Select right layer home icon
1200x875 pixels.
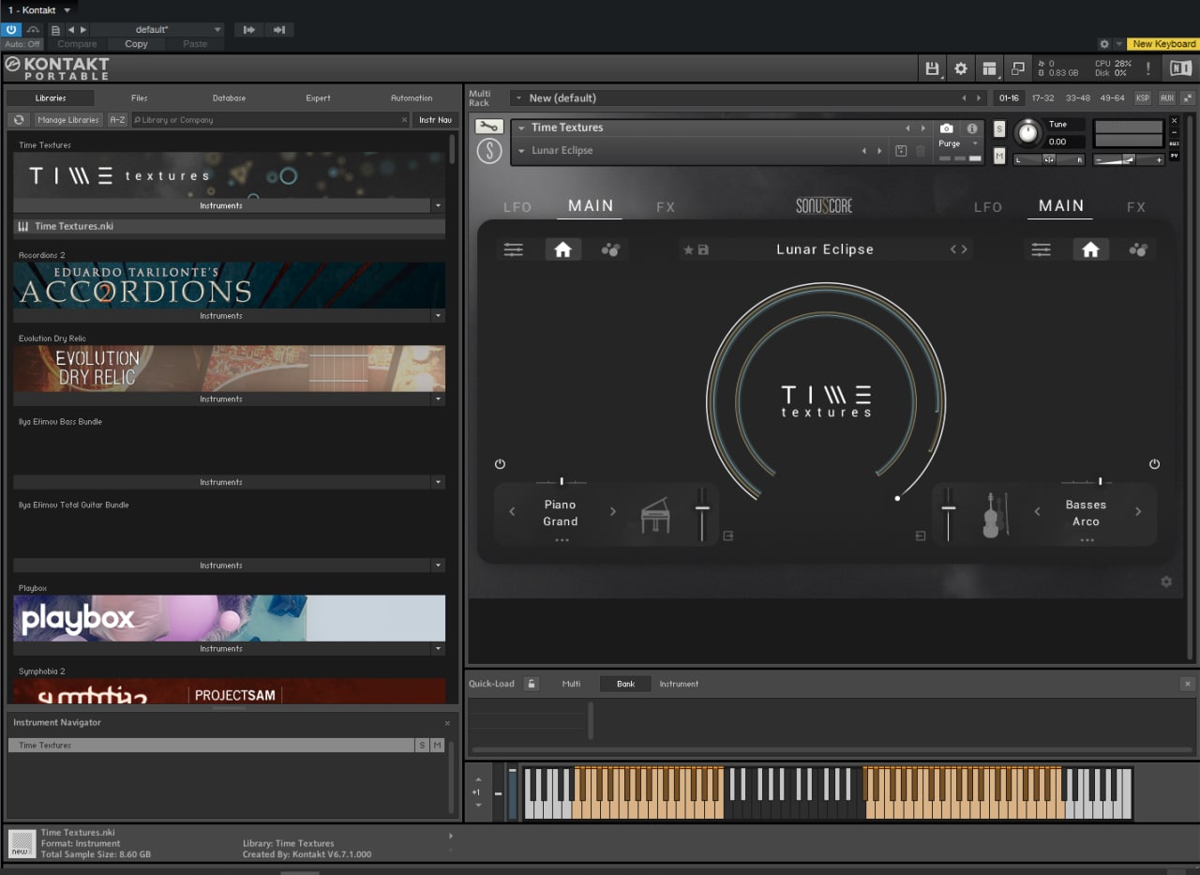[x=1090, y=249]
